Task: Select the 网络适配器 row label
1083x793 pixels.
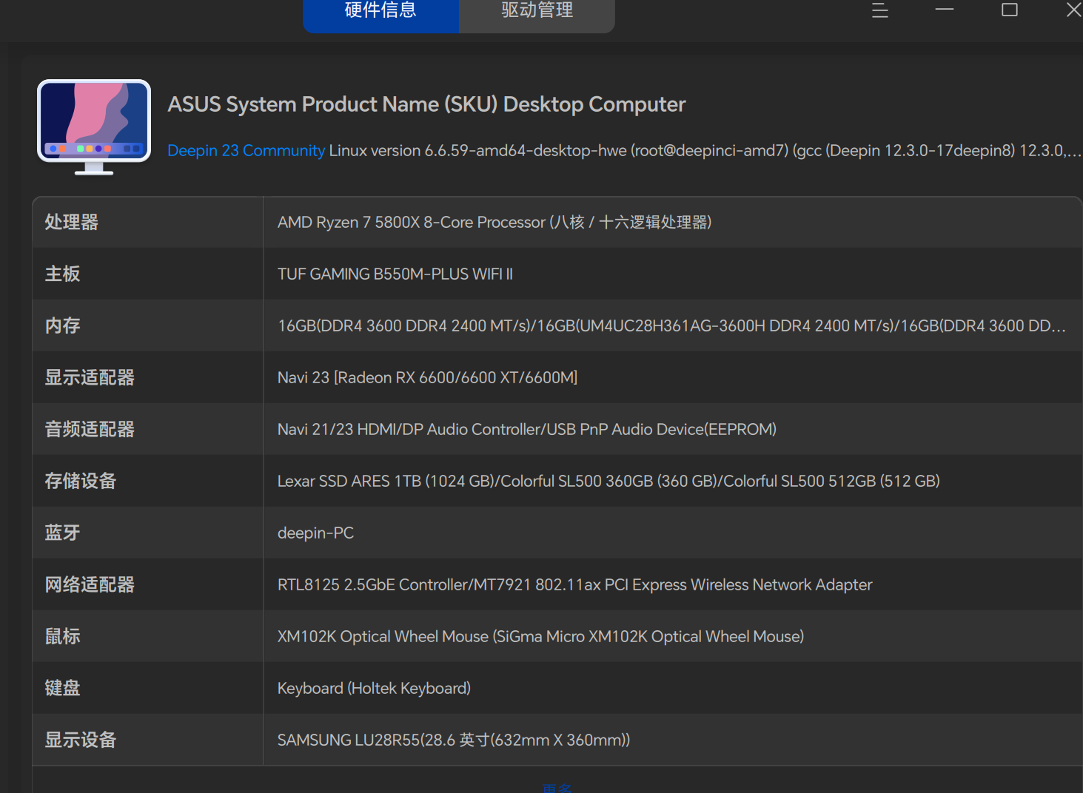Action: [x=90, y=584]
